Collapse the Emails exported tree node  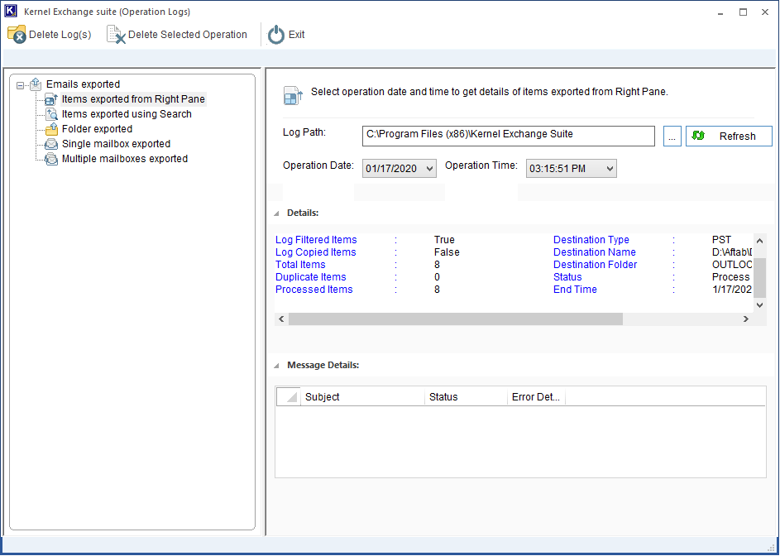click(20, 85)
